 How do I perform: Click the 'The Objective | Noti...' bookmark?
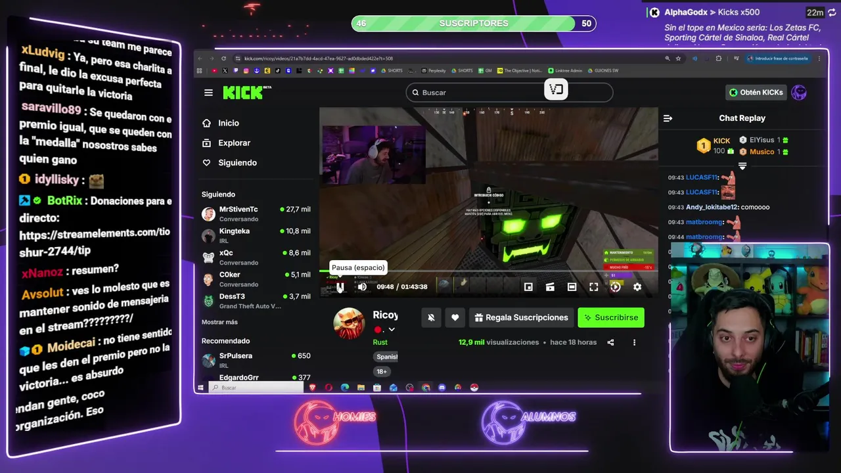(x=519, y=70)
